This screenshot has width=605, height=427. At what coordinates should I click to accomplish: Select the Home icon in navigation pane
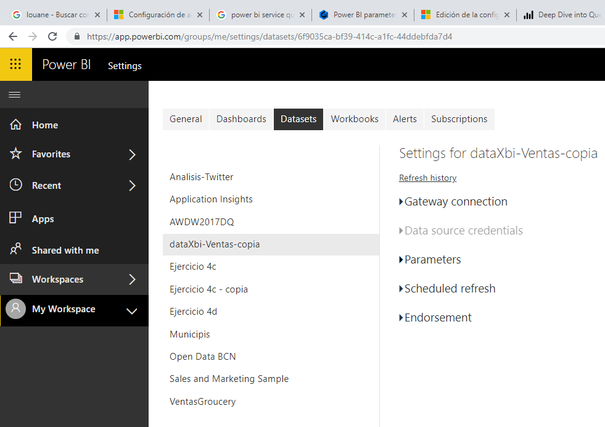pyautogui.click(x=15, y=125)
